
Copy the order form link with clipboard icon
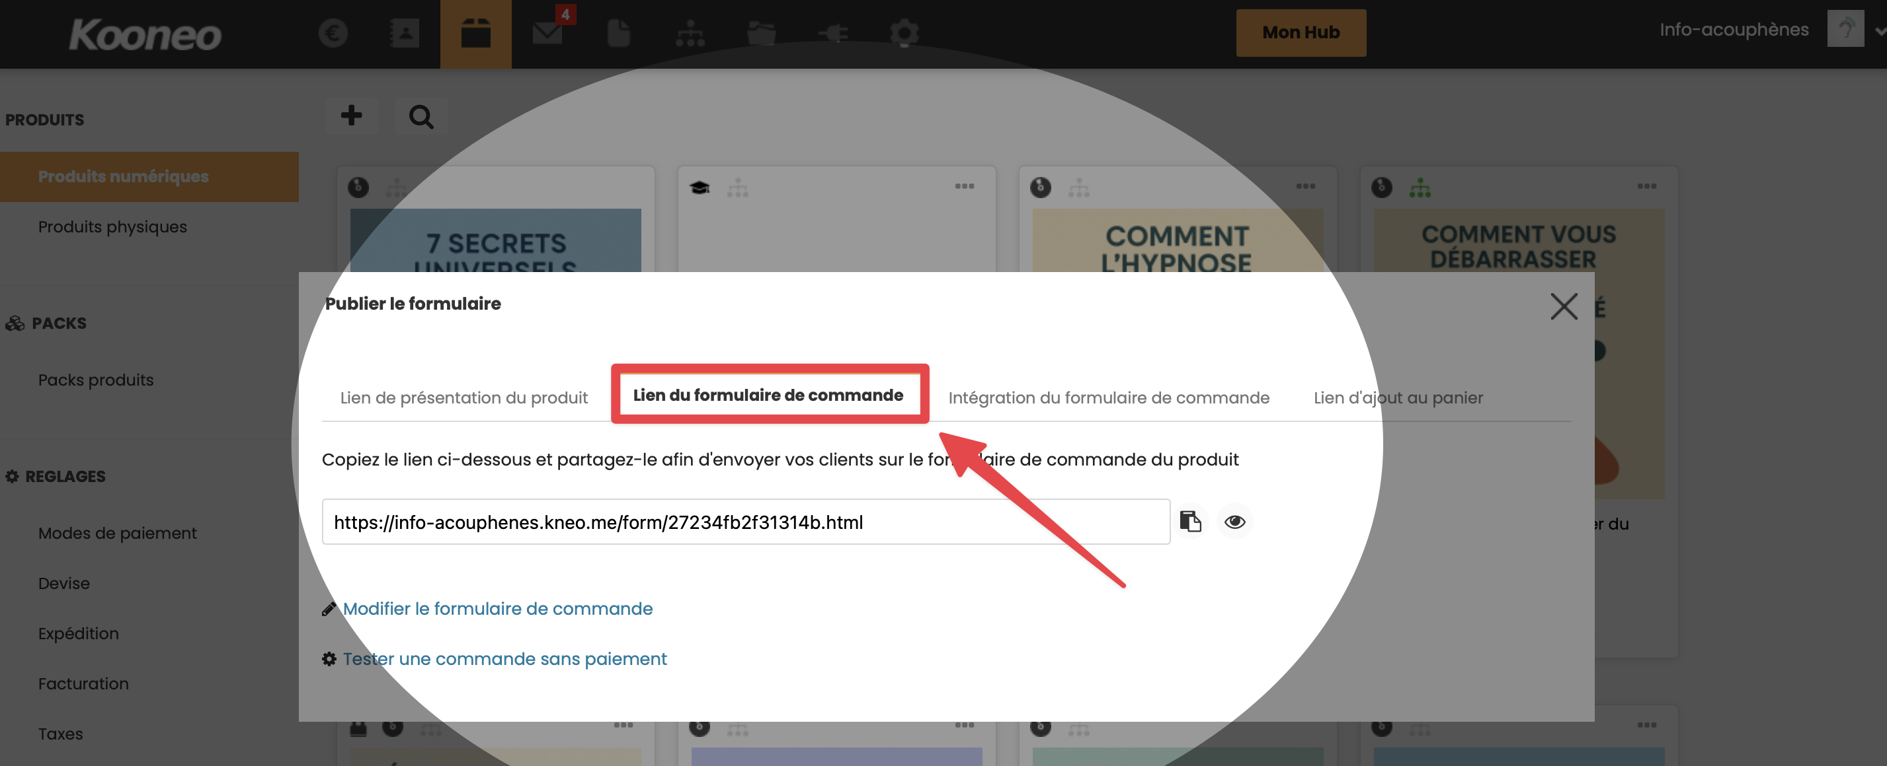[1190, 521]
